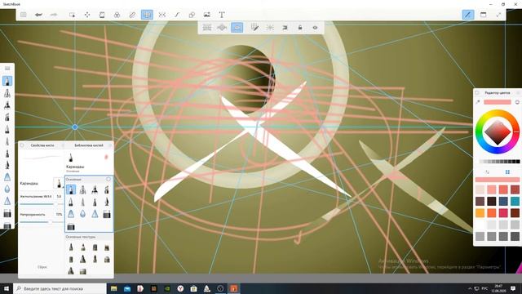Open the Библиотека кистей tab
This screenshot has width=522, height=294.
89,145
